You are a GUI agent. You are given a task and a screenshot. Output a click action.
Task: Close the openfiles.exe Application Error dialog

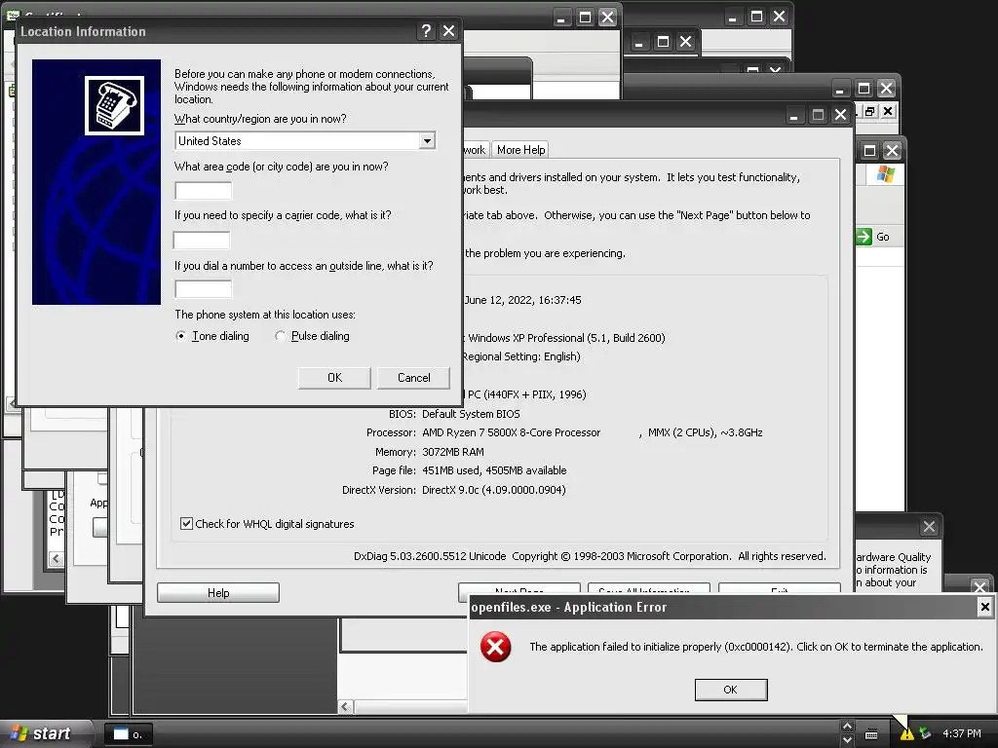click(984, 607)
